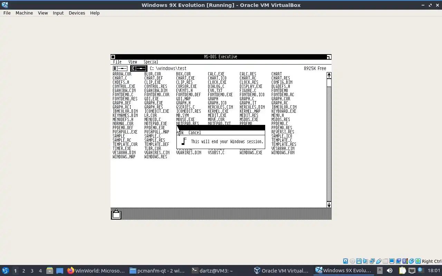Screen dimensions: 442x276
Task: Click the minimized icon in the icon area
Action: point(116,214)
